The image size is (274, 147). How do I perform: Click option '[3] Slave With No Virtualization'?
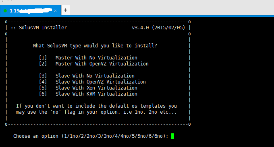[x=87, y=76]
